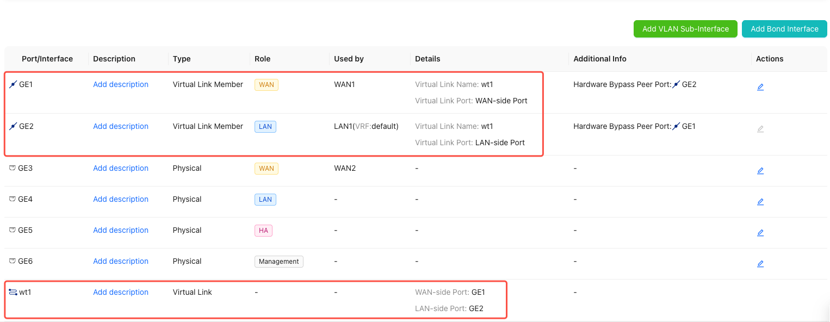Select the GE6 port name

pyautogui.click(x=26, y=261)
